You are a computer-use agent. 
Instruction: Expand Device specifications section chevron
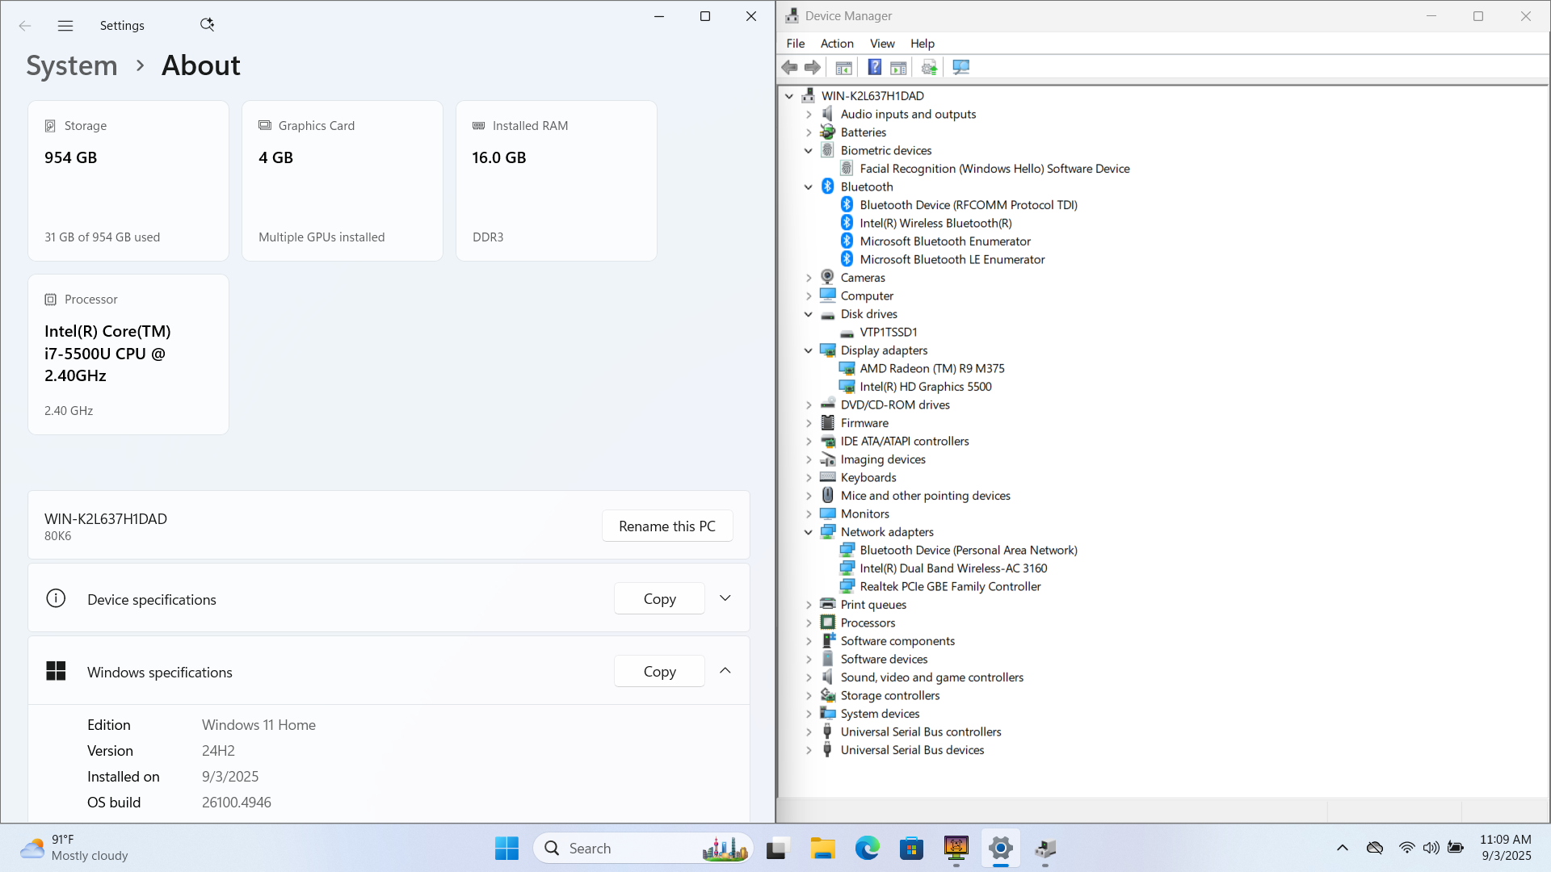click(725, 598)
